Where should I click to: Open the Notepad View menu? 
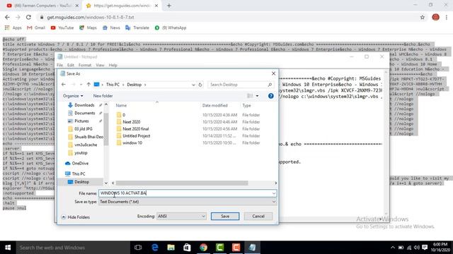tap(100, 65)
